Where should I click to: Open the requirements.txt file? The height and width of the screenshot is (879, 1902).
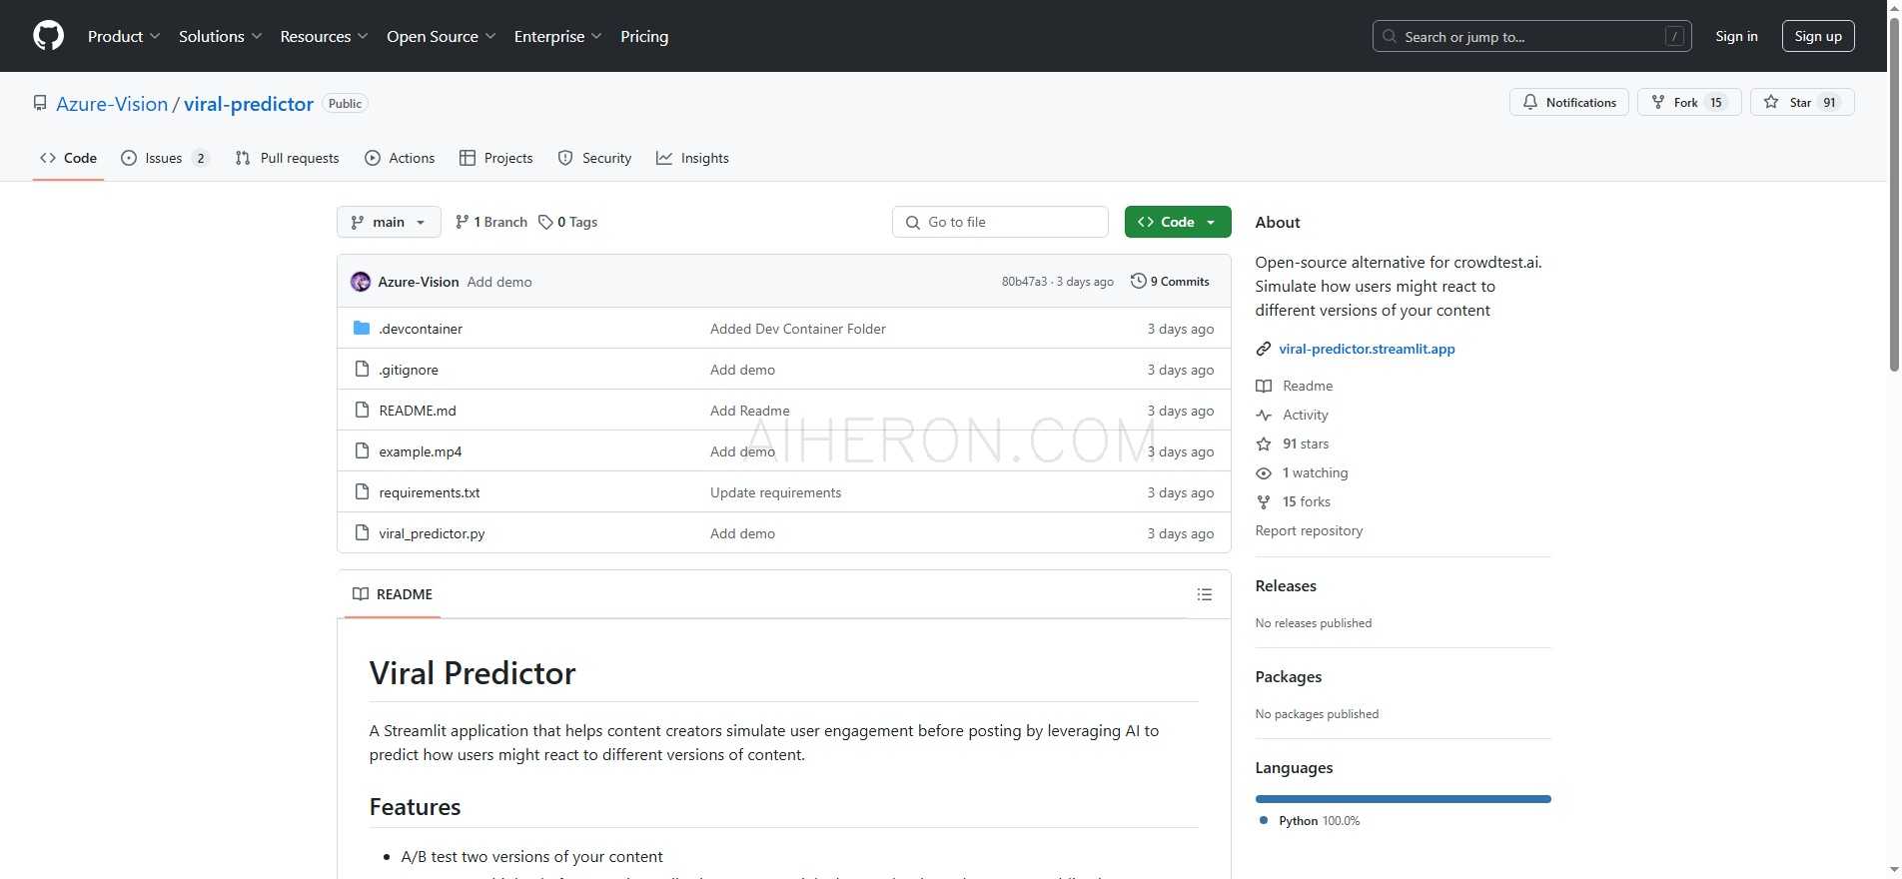pyautogui.click(x=430, y=492)
